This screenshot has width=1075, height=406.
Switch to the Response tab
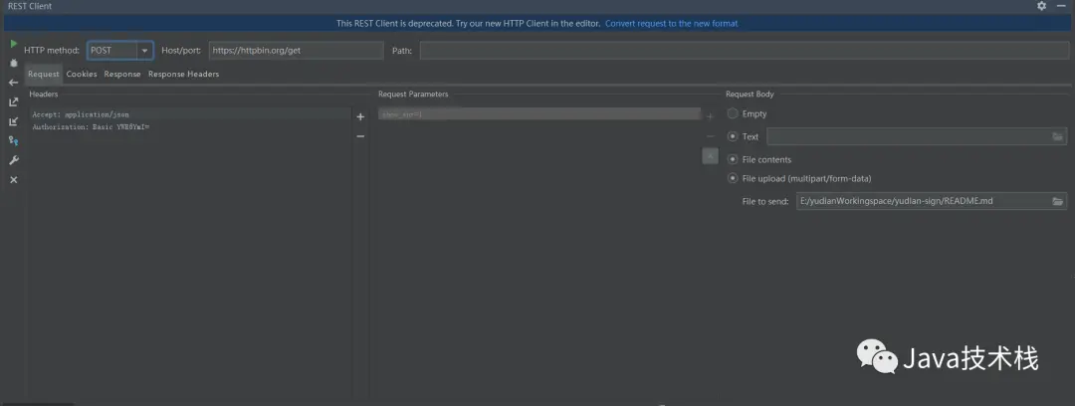tap(122, 74)
